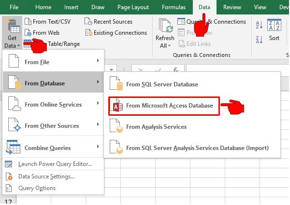Expand the From Other Sources arrow
This screenshot has width=290, height=205.
[98, 124]
